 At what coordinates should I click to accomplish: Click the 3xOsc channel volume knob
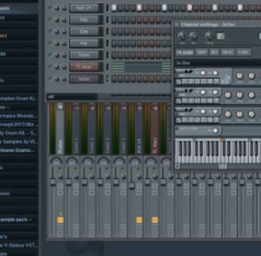[x=64, y=79]
